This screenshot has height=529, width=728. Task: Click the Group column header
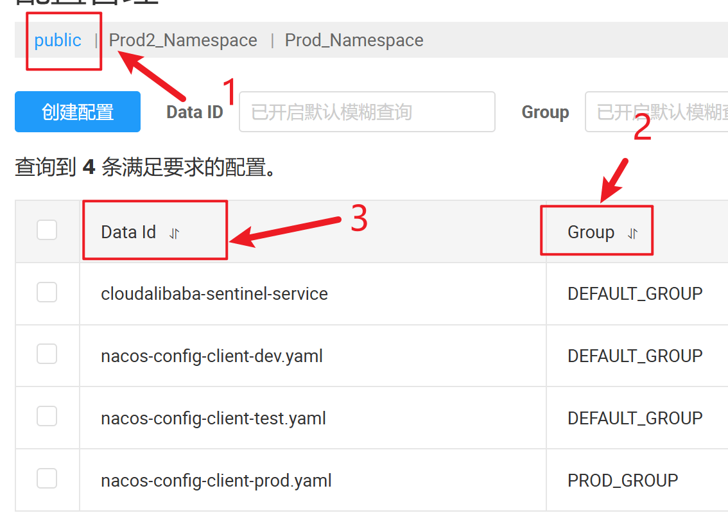tap(591, 232)
